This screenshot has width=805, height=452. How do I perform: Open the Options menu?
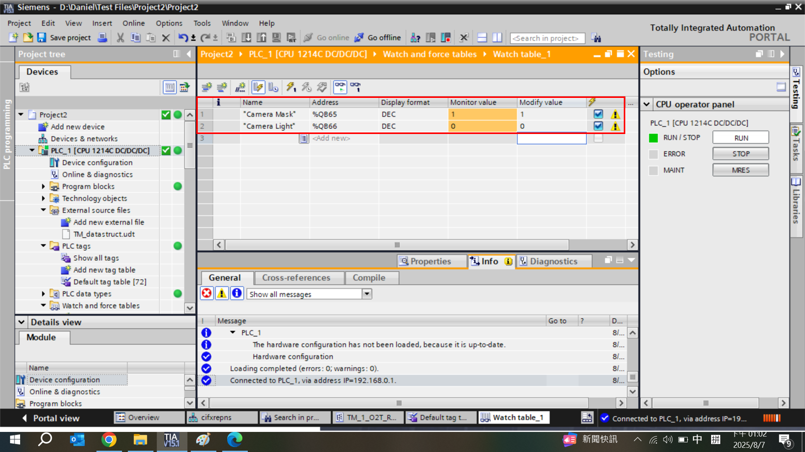[x=169, y=23]
